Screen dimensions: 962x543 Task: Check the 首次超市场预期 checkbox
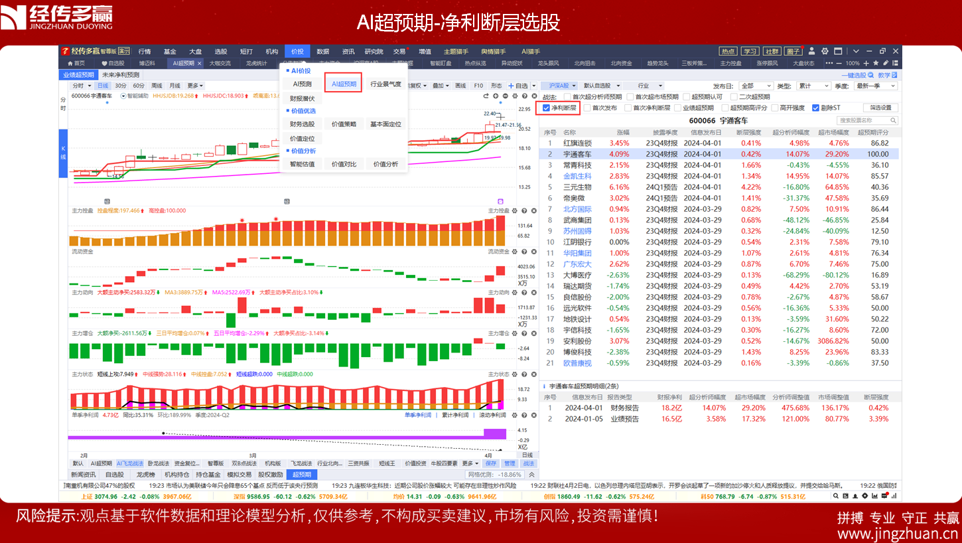tap(629, 97)
